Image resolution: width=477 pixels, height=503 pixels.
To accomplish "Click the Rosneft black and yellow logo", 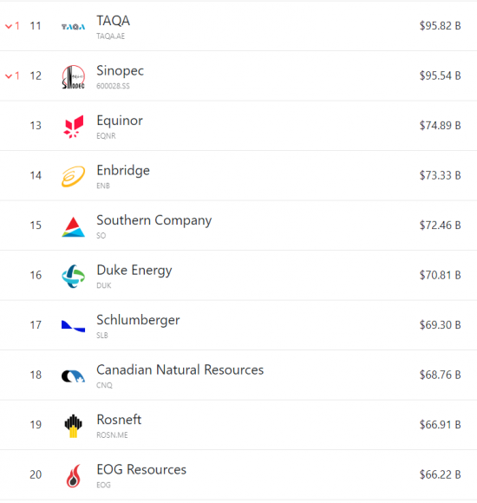I will (73, 426).
